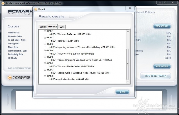Start the test with RUN BENCHMARK

pos(156,76)
